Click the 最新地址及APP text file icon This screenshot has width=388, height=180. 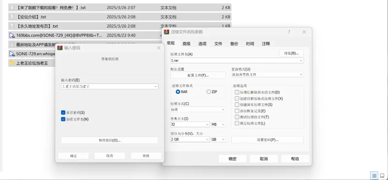click(x=12, y=45)
